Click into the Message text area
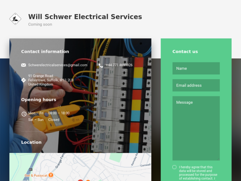The height and width of the screenshot is (181, 241). coord(196,128)
